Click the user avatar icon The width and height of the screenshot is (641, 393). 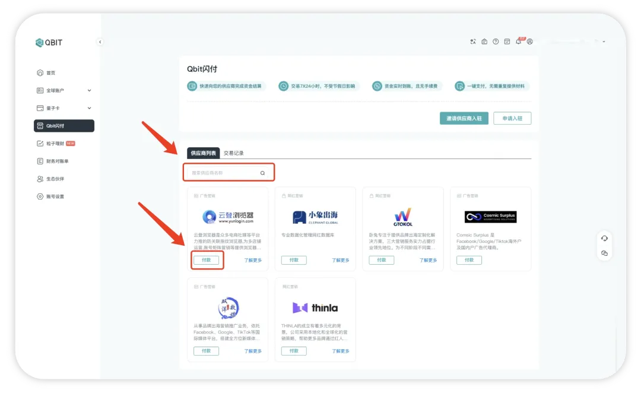[x=530, y=42]
